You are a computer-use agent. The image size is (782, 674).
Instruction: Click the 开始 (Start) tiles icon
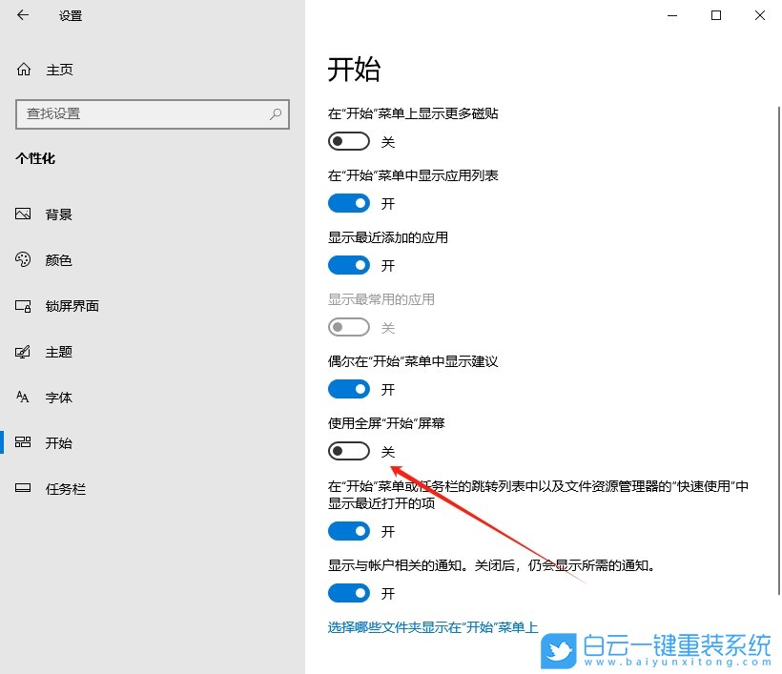click(x=23, y=442)
